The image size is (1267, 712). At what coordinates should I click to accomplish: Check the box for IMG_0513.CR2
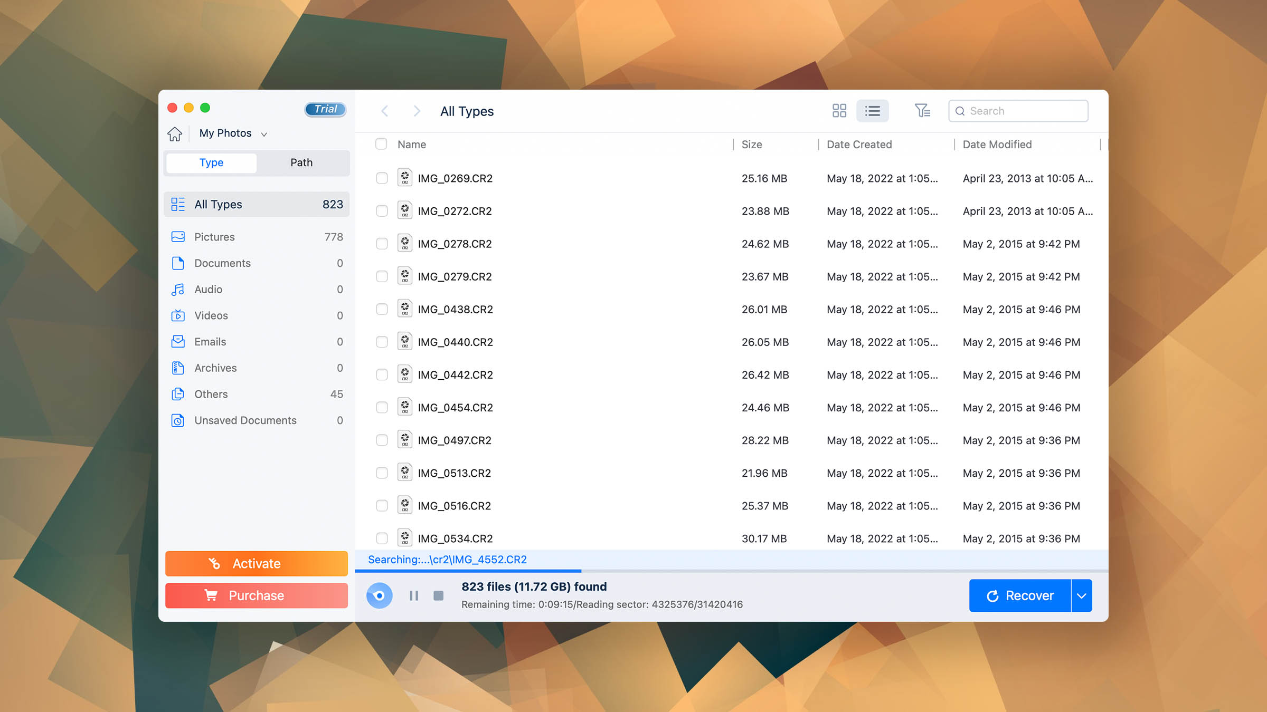coord(382,473)
